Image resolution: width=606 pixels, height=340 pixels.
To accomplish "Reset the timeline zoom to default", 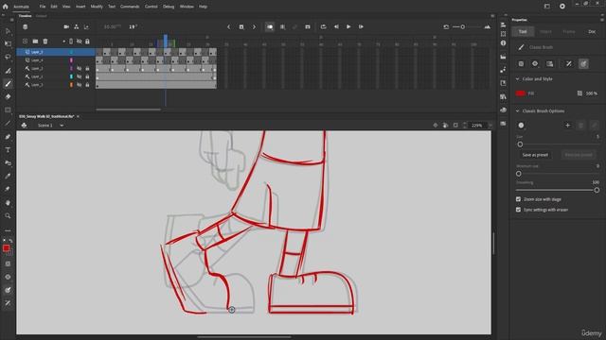I will 446,26.
